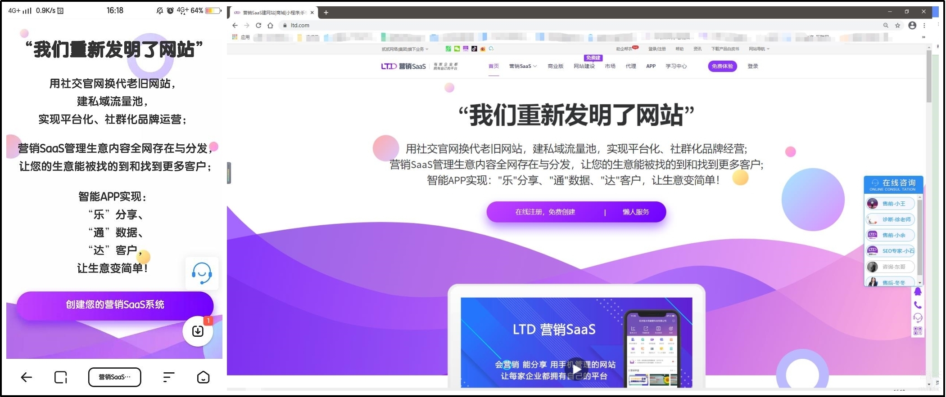Image resolution: width=946 pixels, height=397 pixels.
Task: Open the 市场 nav item
Action: coord(610,66)
